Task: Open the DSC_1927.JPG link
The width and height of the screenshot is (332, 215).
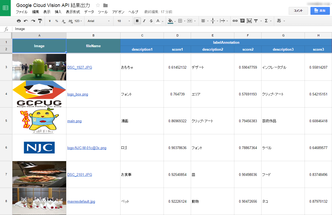Action: click(x=80, y=67)
